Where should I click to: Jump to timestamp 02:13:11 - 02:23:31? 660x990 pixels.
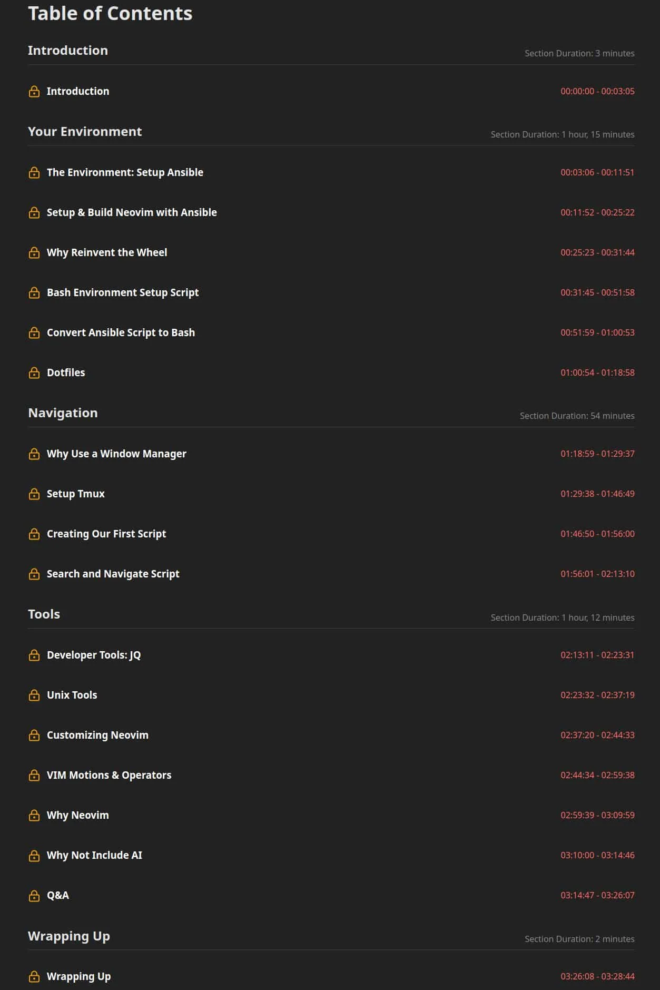click(x=597, y=655)
